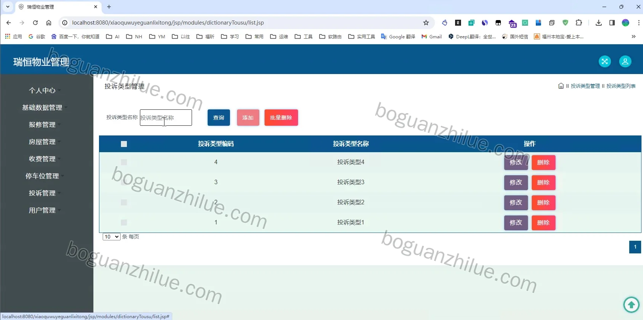Go to pagination page 1
The height and width of the screenshot is (320, 643).
click(635, 247)
